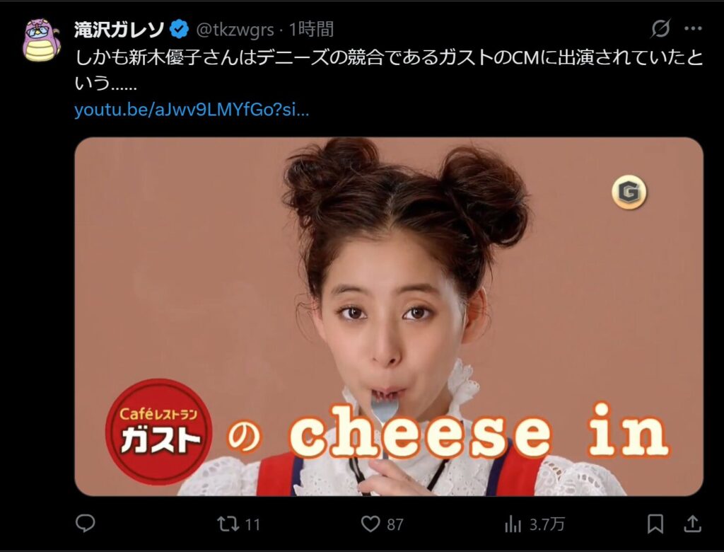Screen dimensions: 724x552
Task: Open the 滝沢ガレソ profile name
Action: click(119, 30)
